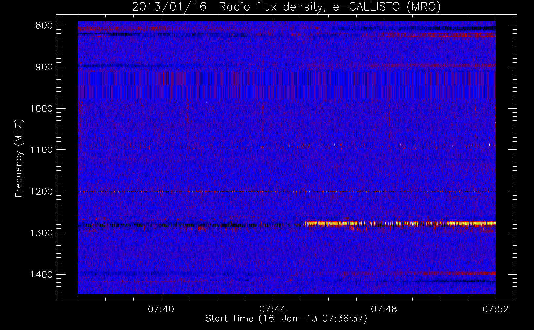534x330 pixels.
Task: Click the bright yellow emission band near 1280 MHz
Action: click(x=400, y=224)
